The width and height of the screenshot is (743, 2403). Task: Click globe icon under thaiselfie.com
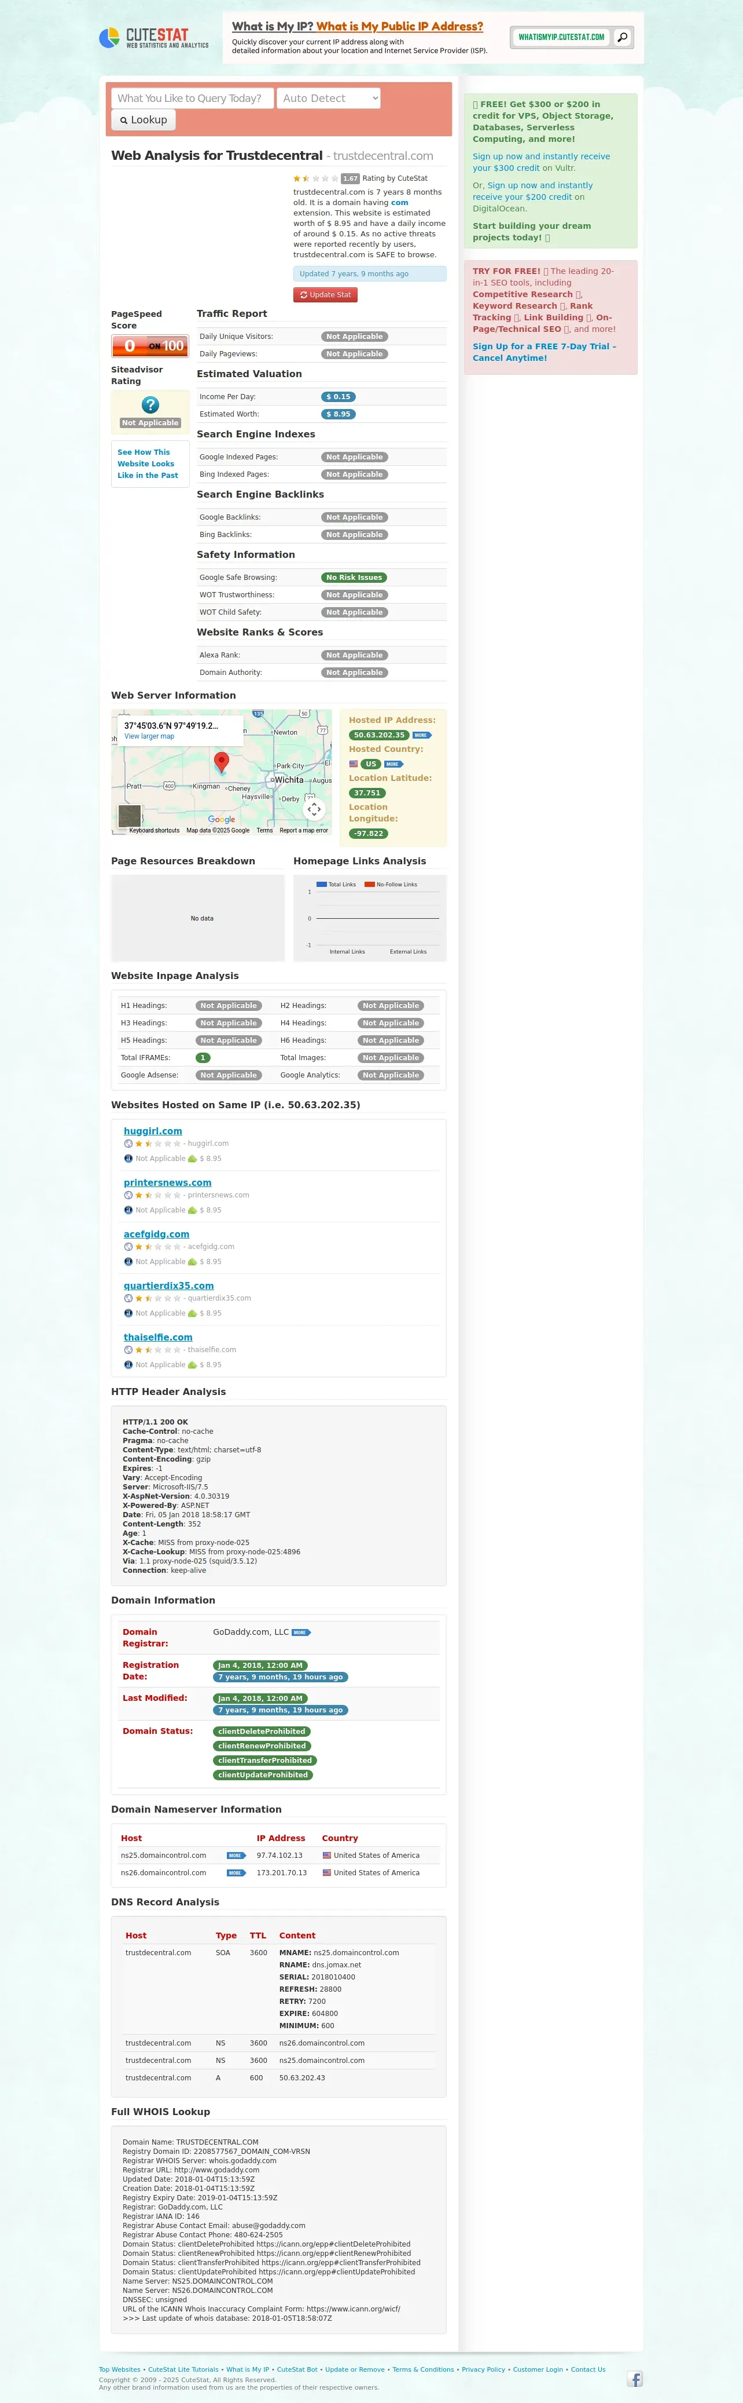pyautogui.click(x=128, y=1350)
